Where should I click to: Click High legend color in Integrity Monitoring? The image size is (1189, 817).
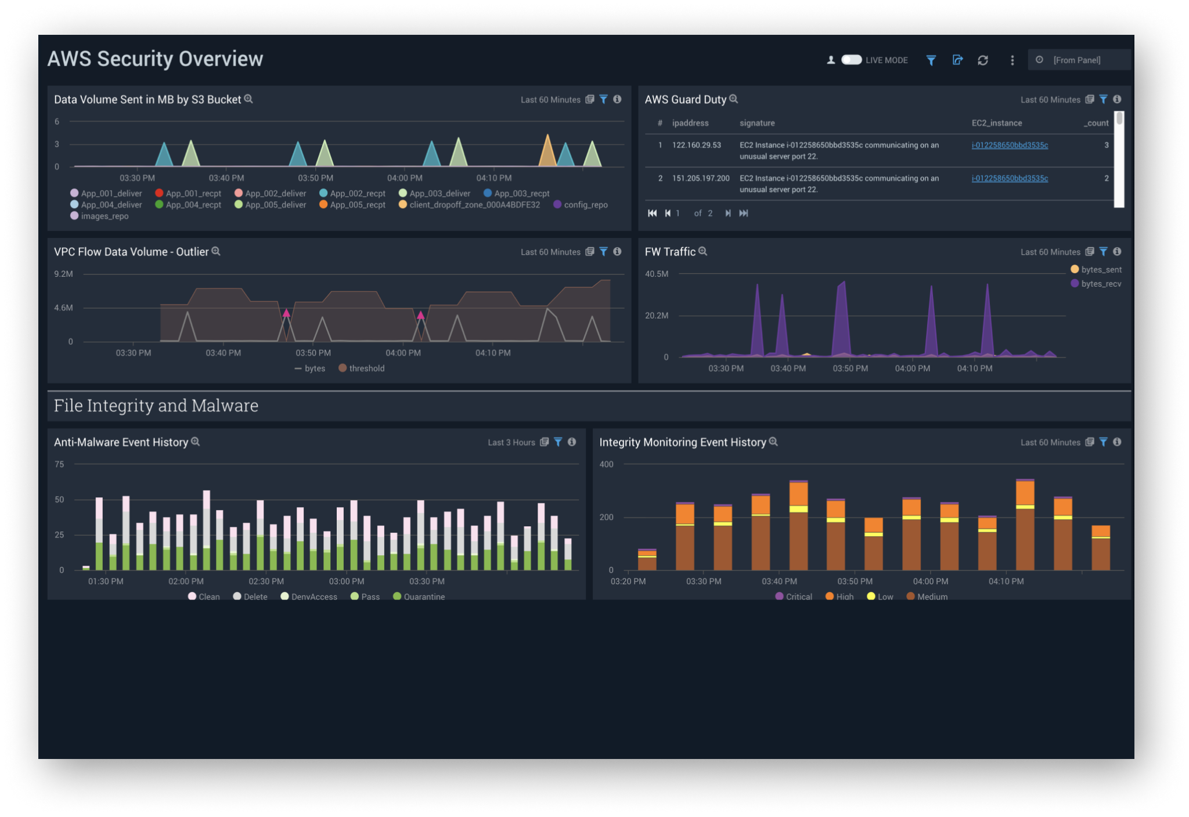point(830,596)
